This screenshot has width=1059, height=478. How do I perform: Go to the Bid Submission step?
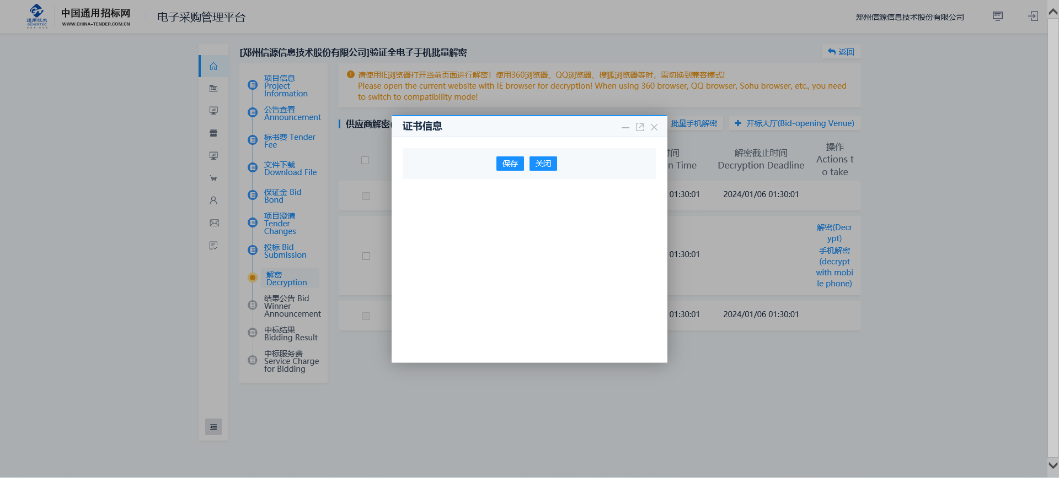tap(285, 251)
